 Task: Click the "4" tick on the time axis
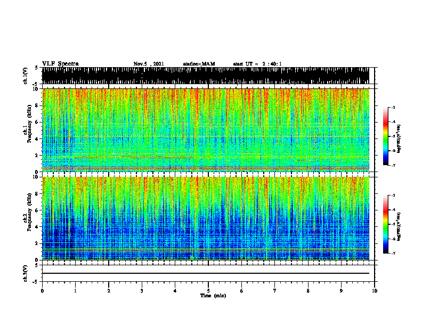[x=175, y=291]
